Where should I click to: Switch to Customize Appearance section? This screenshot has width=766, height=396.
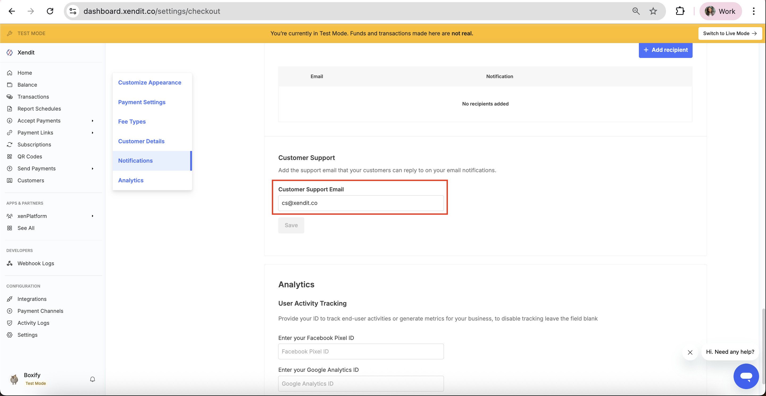[149, 83]
